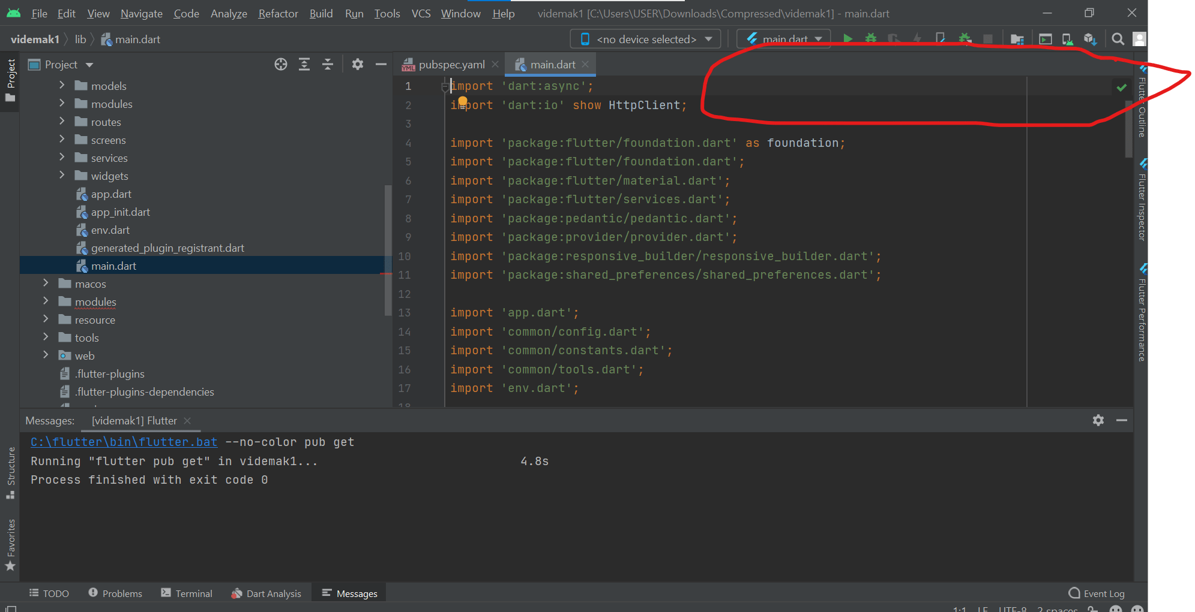Screen dimensions: 1195x612
Task: Collapse all in the Project tree
Action: pyautogui.click(x=327, y=64)
